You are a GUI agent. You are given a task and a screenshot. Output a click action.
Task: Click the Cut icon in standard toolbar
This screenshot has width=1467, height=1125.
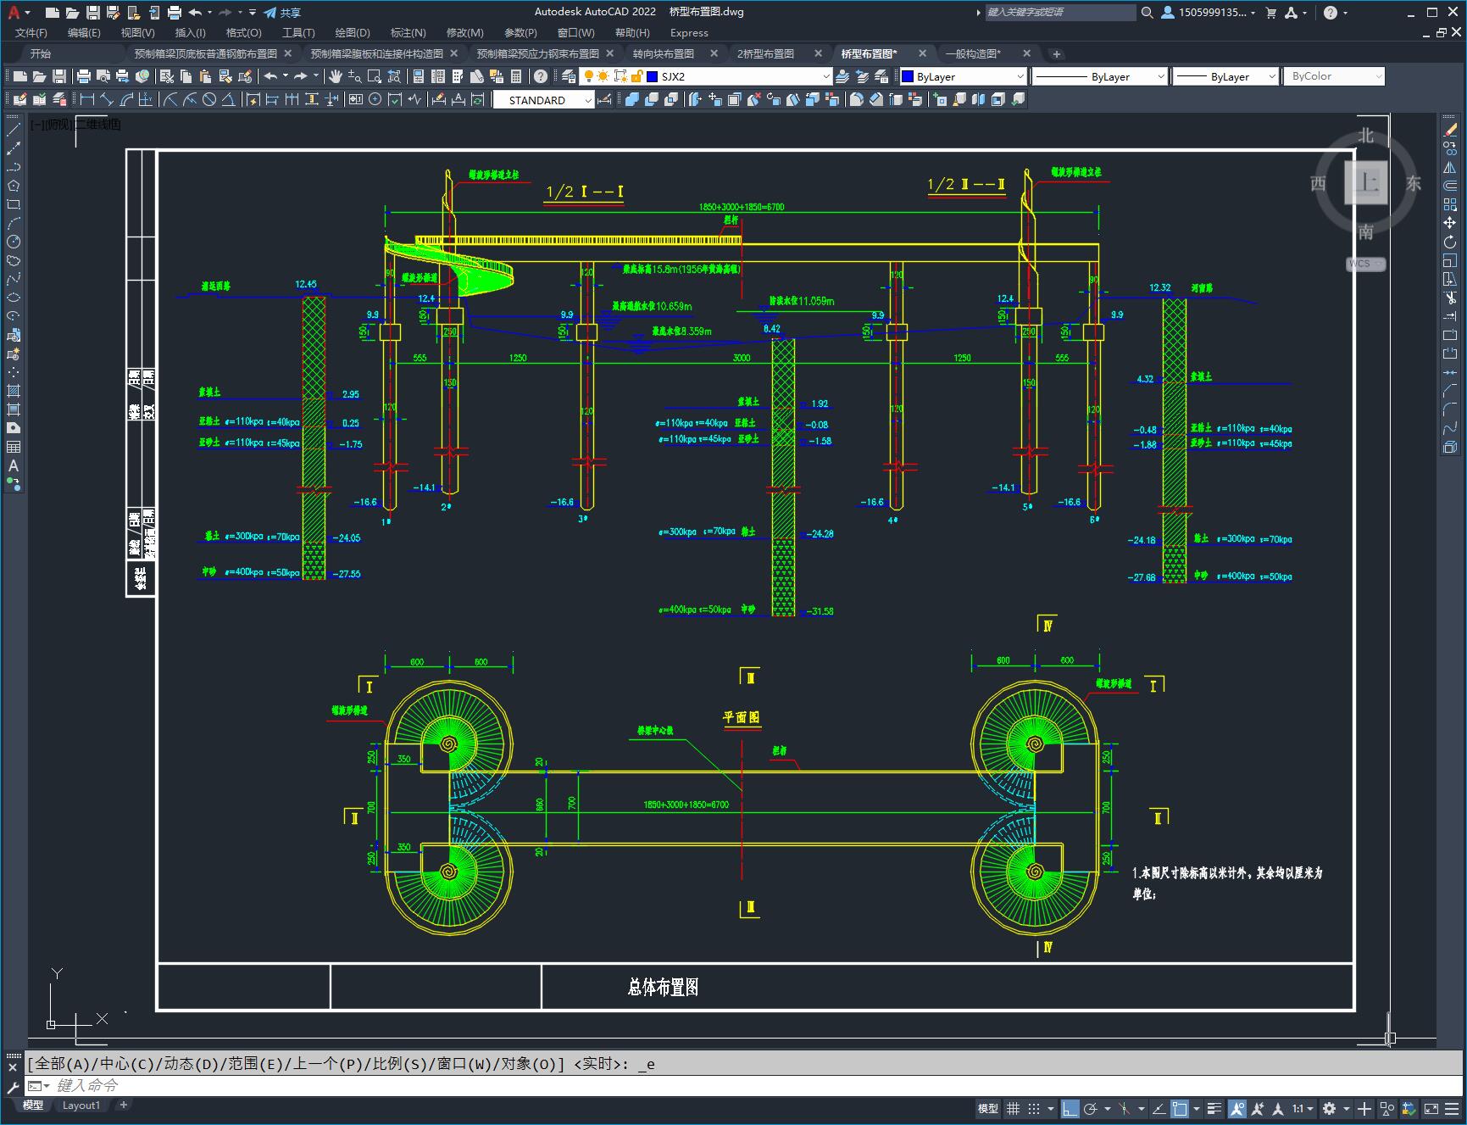165,76
